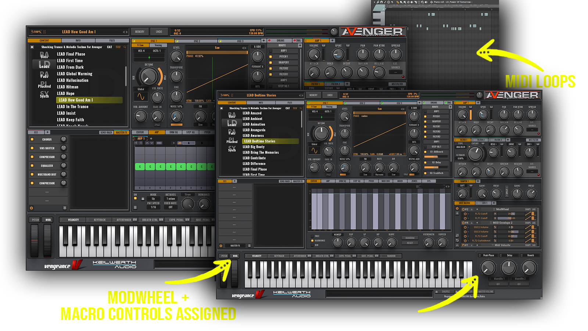Select the Pads category icon in back window

(44, 75)
